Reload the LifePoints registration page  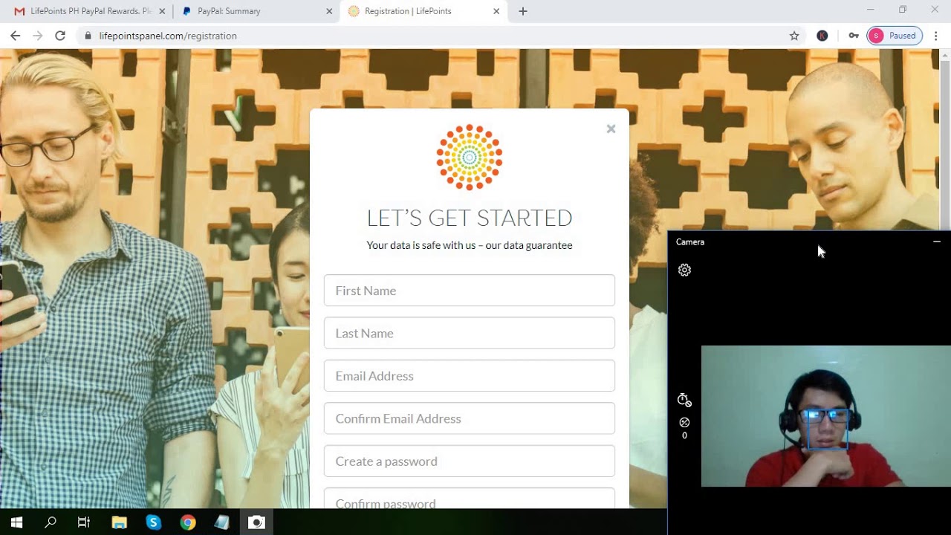point(60,36)
